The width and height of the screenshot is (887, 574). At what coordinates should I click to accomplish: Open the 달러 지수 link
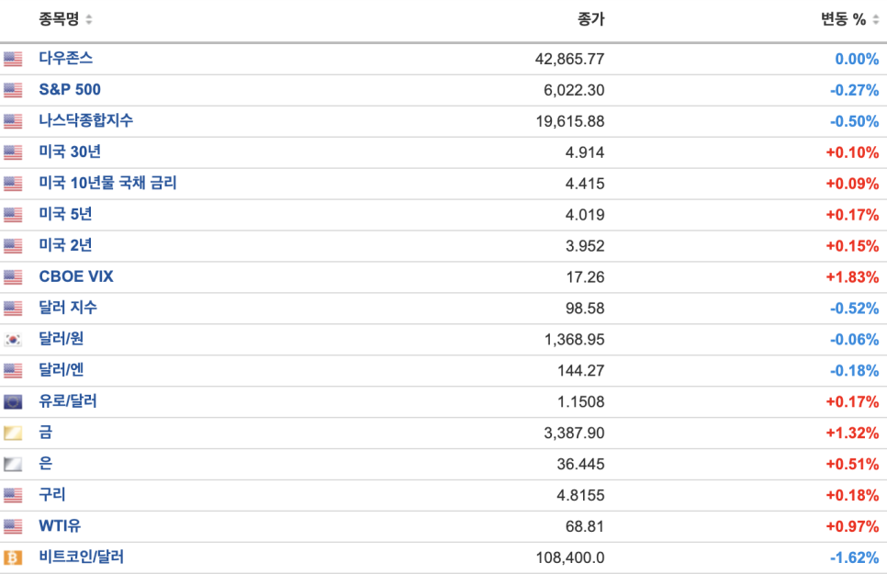(x=68, y=308)
